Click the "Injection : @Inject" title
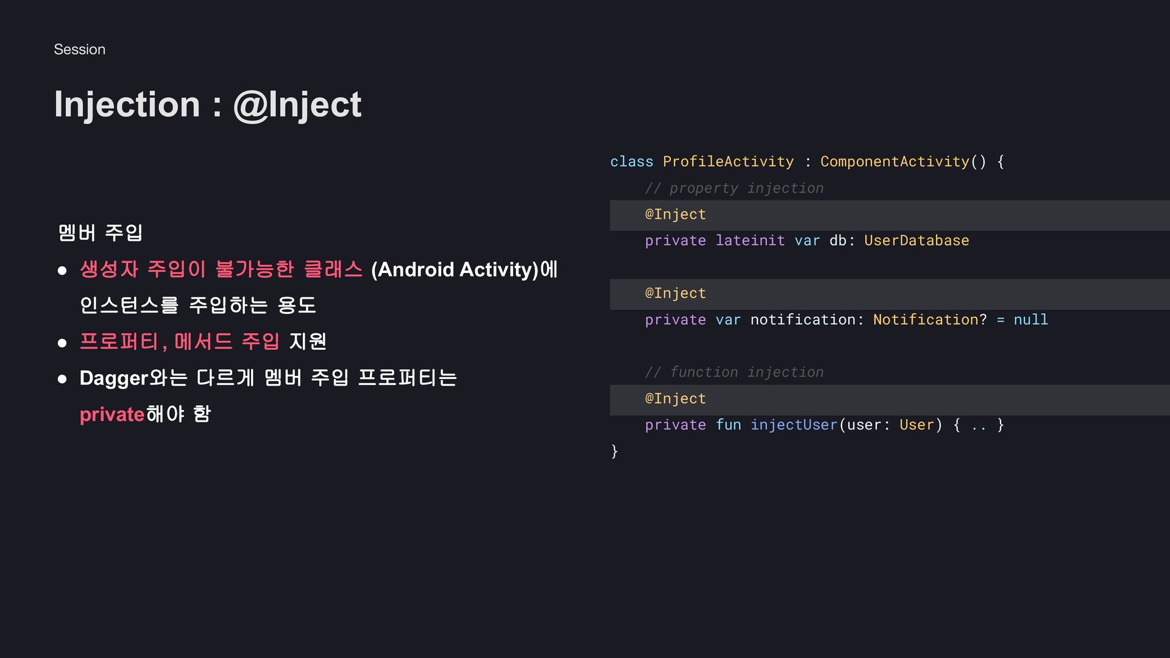This screenshot has height=658, width=1170. coord(207,104)
